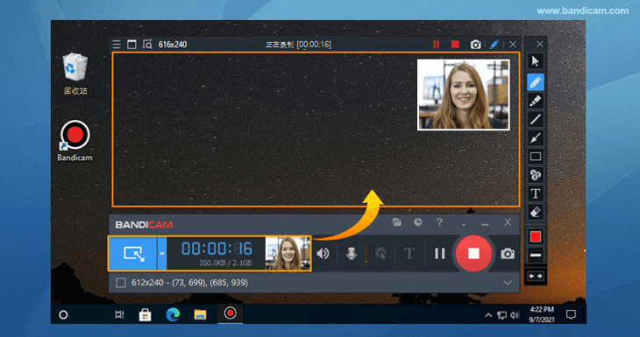Open output folder icon in Bandicam
Viewport: 640px width, 337px height.
397,222
